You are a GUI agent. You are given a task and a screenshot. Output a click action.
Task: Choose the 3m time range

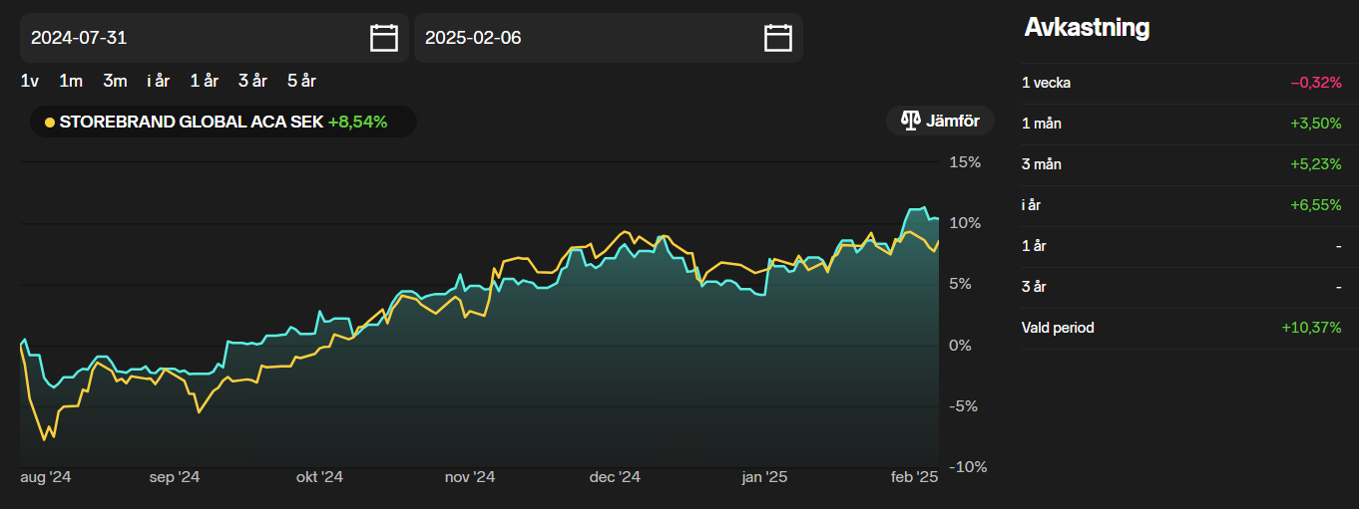point(115,81)
